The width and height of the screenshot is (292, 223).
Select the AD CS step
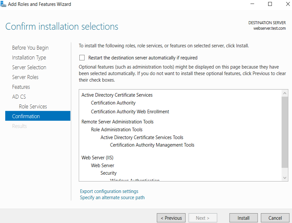(19, 97)
